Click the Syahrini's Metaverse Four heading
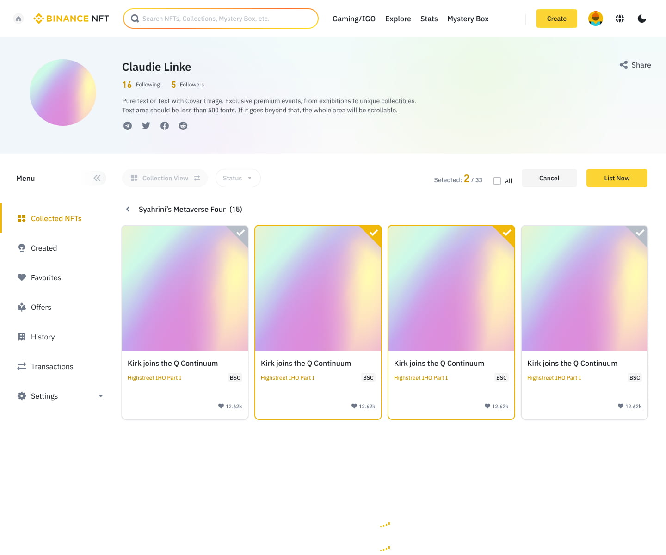Screen dimensions: 666x555 (191, 209)
